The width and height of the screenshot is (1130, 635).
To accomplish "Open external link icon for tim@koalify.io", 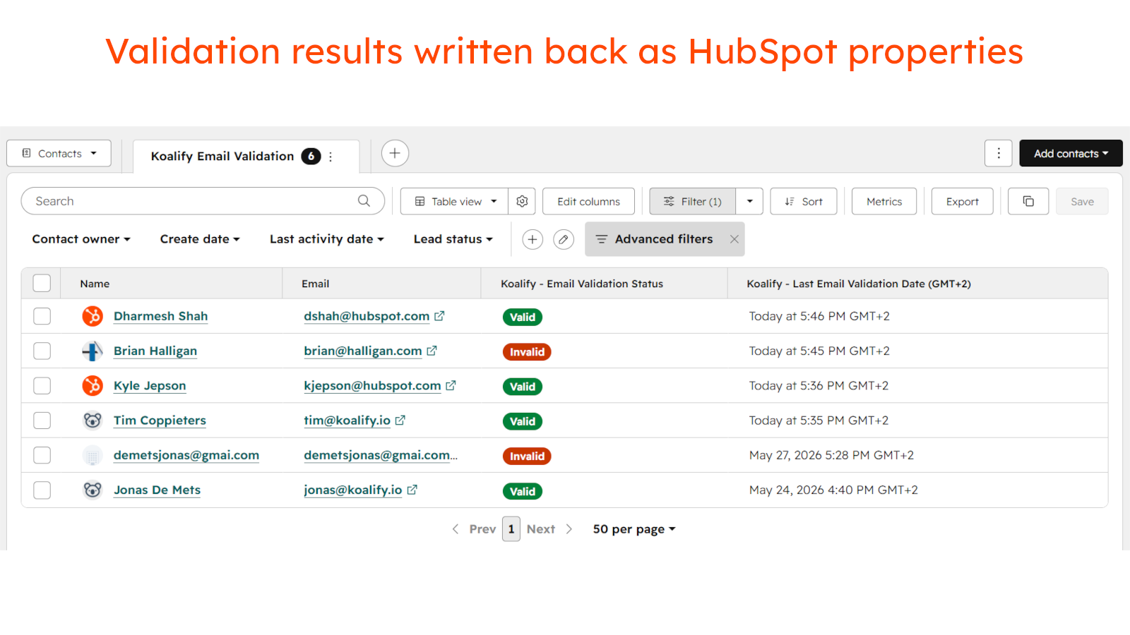I will point(400,421).
